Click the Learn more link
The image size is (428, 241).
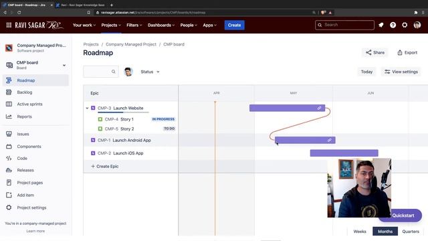[35, 231]
